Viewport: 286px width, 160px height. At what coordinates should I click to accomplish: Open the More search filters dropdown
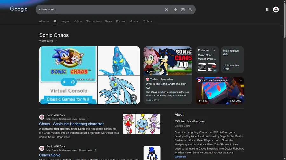click(x=133, y=21)
